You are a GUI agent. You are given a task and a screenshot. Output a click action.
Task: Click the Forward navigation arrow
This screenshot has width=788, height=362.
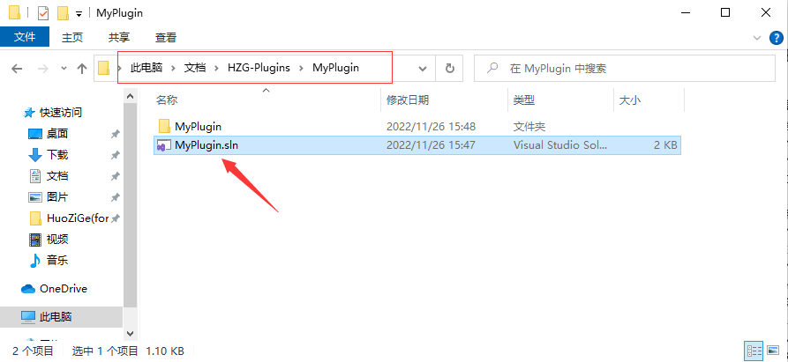point(43,68)
